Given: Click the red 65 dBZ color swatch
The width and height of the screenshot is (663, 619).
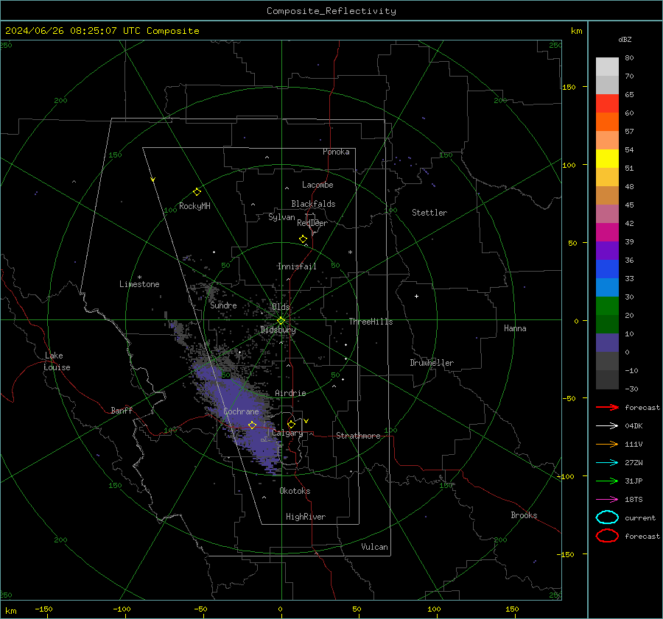Looking at the screenshot, I should tap(607, 103).
